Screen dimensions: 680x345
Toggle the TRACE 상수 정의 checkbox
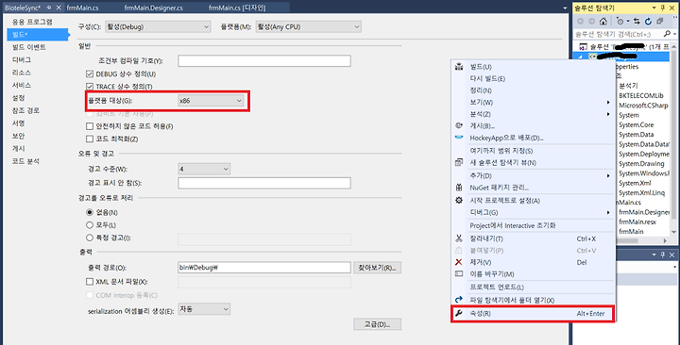pos(90,87)
